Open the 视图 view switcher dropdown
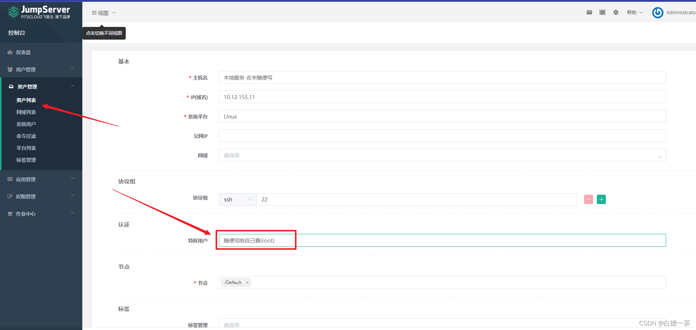The image size is (696, 330). click(104, 13)
